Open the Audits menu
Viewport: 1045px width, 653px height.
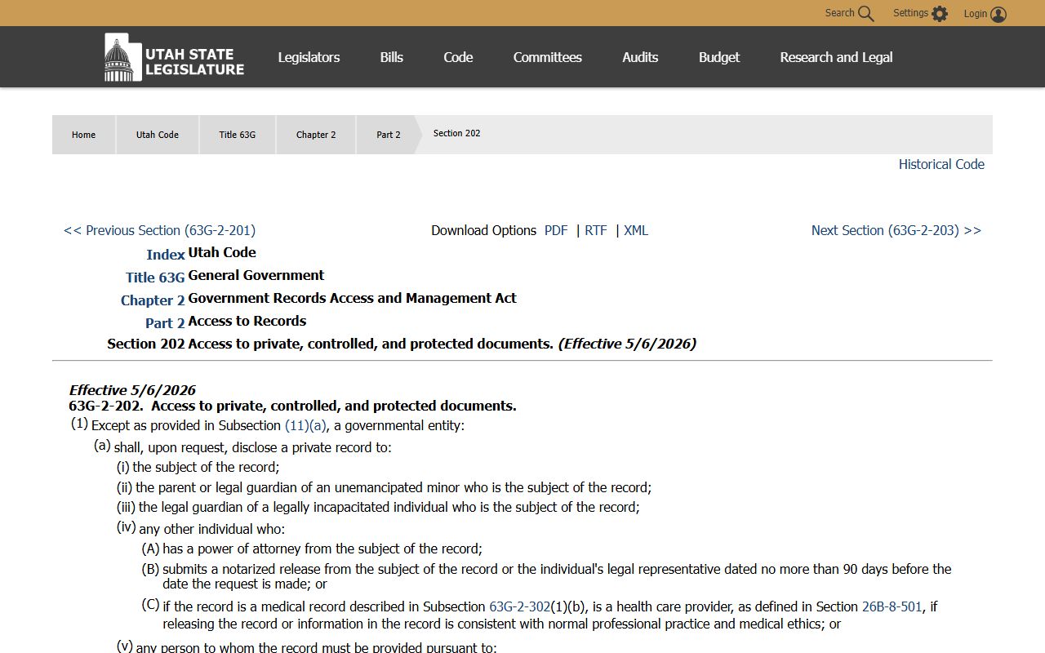(640, 57)
